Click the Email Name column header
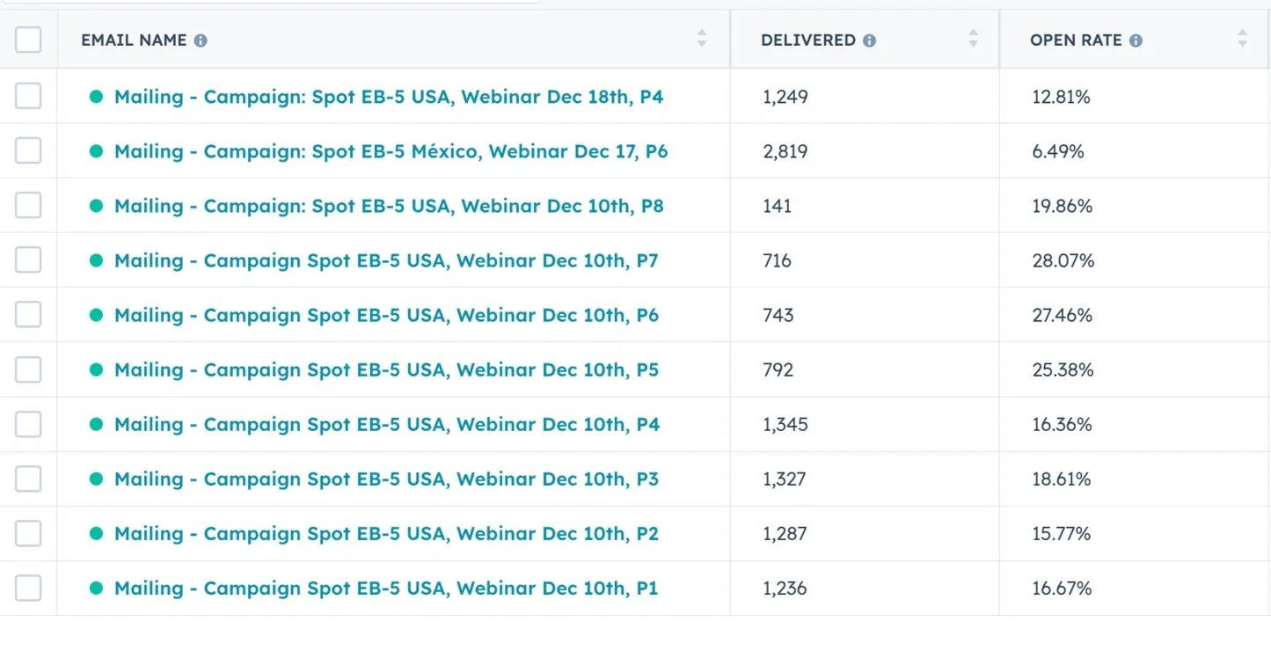The height and width of the screenshot is (651, 1271). point(134,40)
